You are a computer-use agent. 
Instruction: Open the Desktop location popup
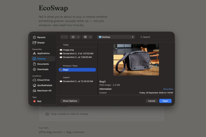click(x=116, y=37)
